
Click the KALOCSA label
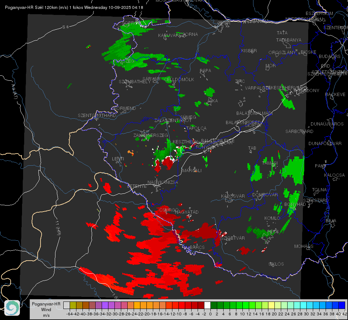tap(334, 175)
